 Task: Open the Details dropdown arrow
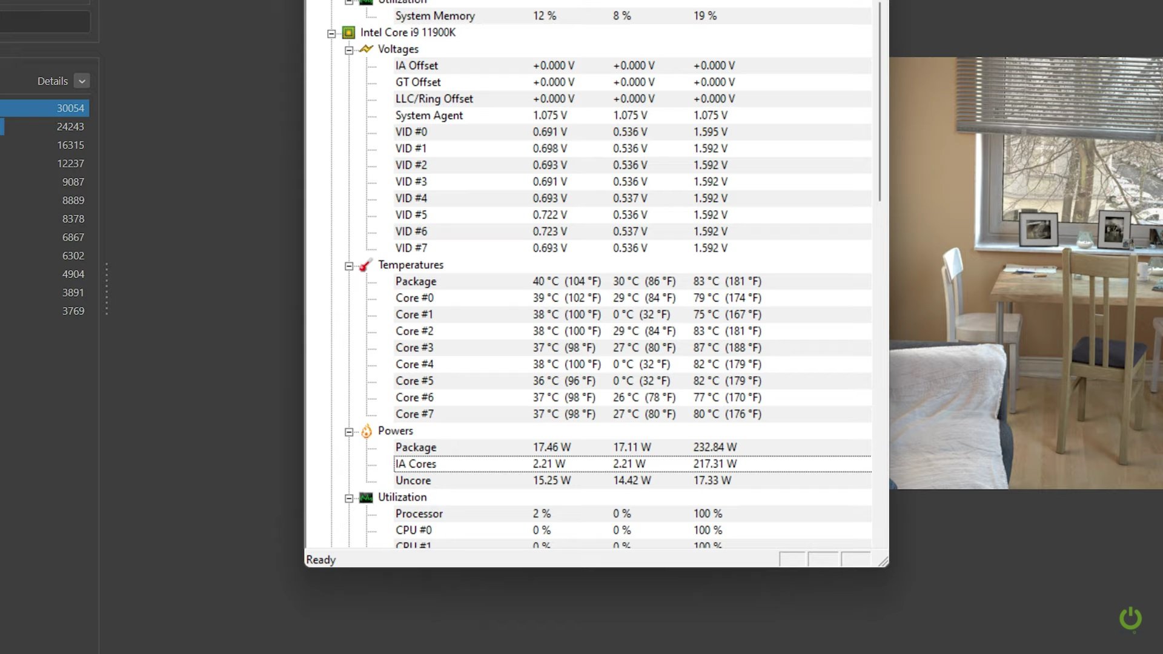82,81
